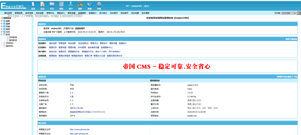Image resolution: width=301 pixels, height=135 pixels.
Task: Open the 用户 (User) person icon
Action: pos(71,4)
